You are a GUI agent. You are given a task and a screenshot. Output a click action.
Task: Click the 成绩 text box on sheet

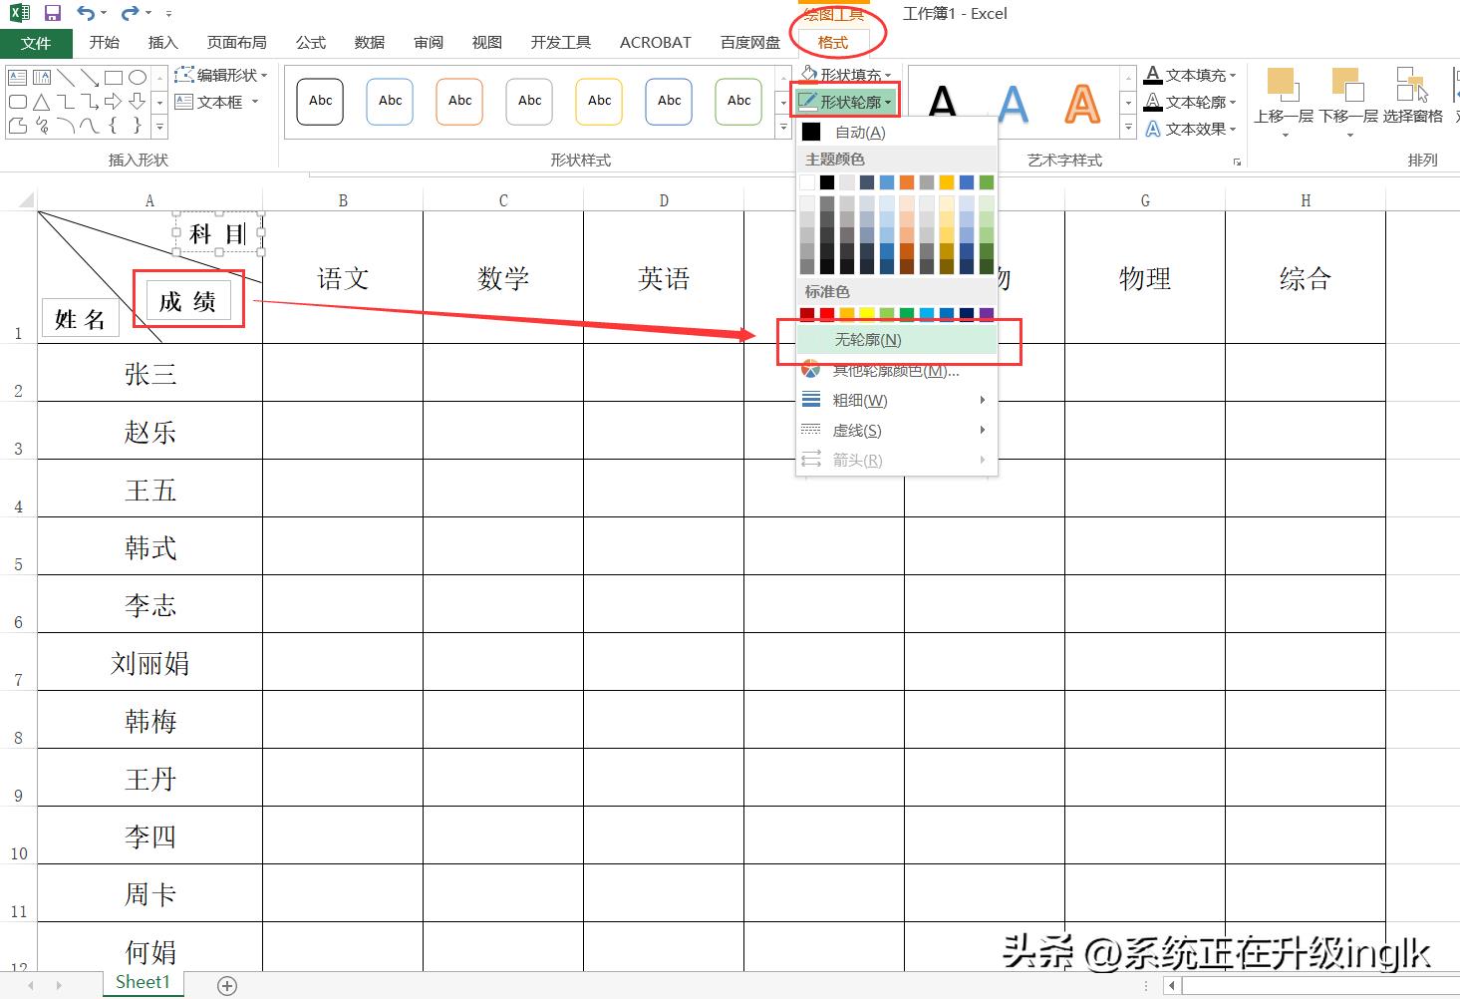pos(187,301)
